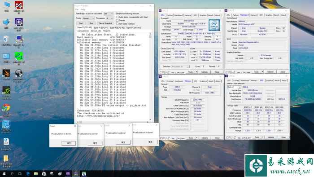Click the Core Speed value in CPU-Z

(179, 51)
